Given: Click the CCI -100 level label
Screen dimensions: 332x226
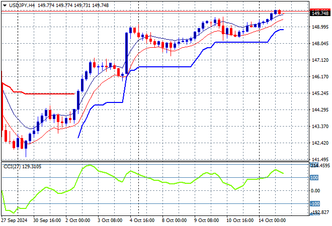Looking at the screenshot, I should 315,204.
